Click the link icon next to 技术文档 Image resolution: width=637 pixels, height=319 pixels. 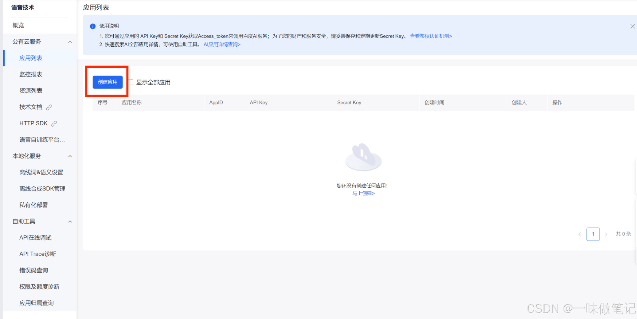(49, 107)
